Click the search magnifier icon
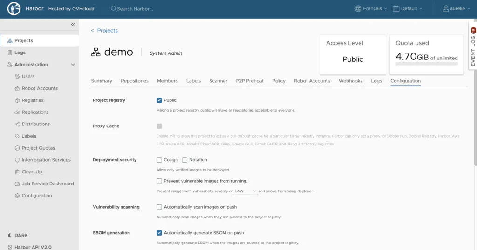Screen dimensions: 477x250 point(113,8)
